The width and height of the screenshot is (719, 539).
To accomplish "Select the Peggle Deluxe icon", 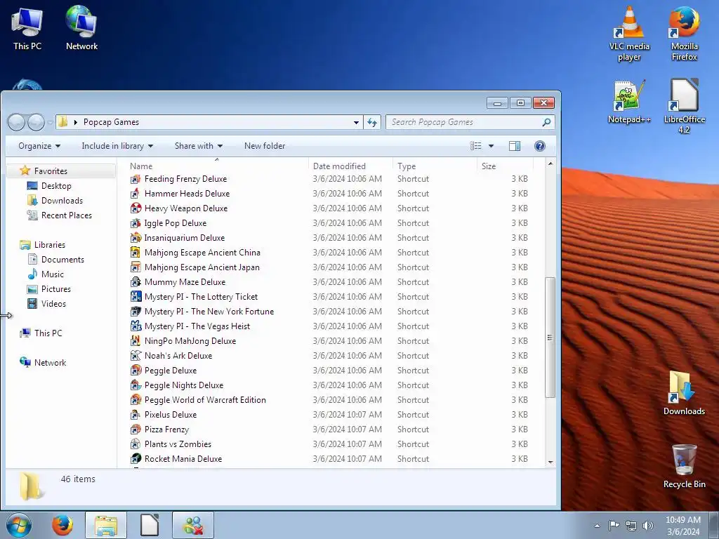I will pyautogui.click(x=136, y=371).
